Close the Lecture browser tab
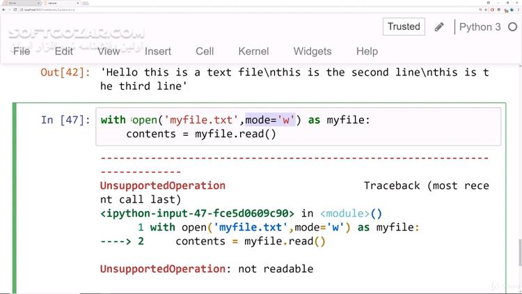 78,3
